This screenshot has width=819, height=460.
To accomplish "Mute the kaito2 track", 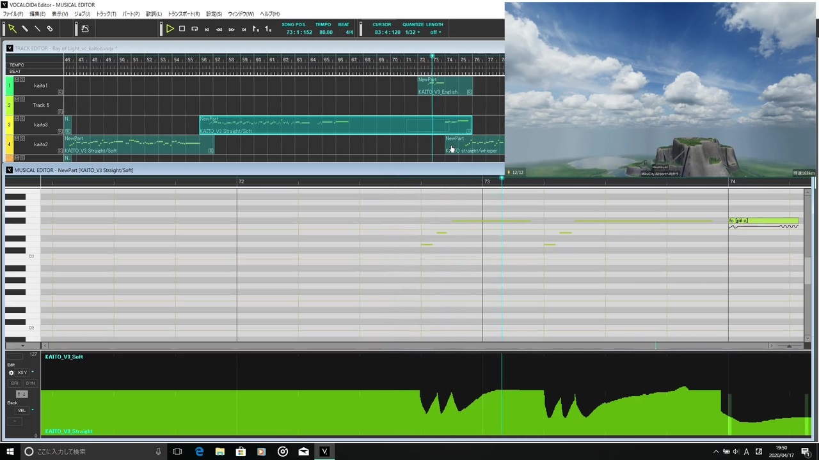I will tap(17, 138).
